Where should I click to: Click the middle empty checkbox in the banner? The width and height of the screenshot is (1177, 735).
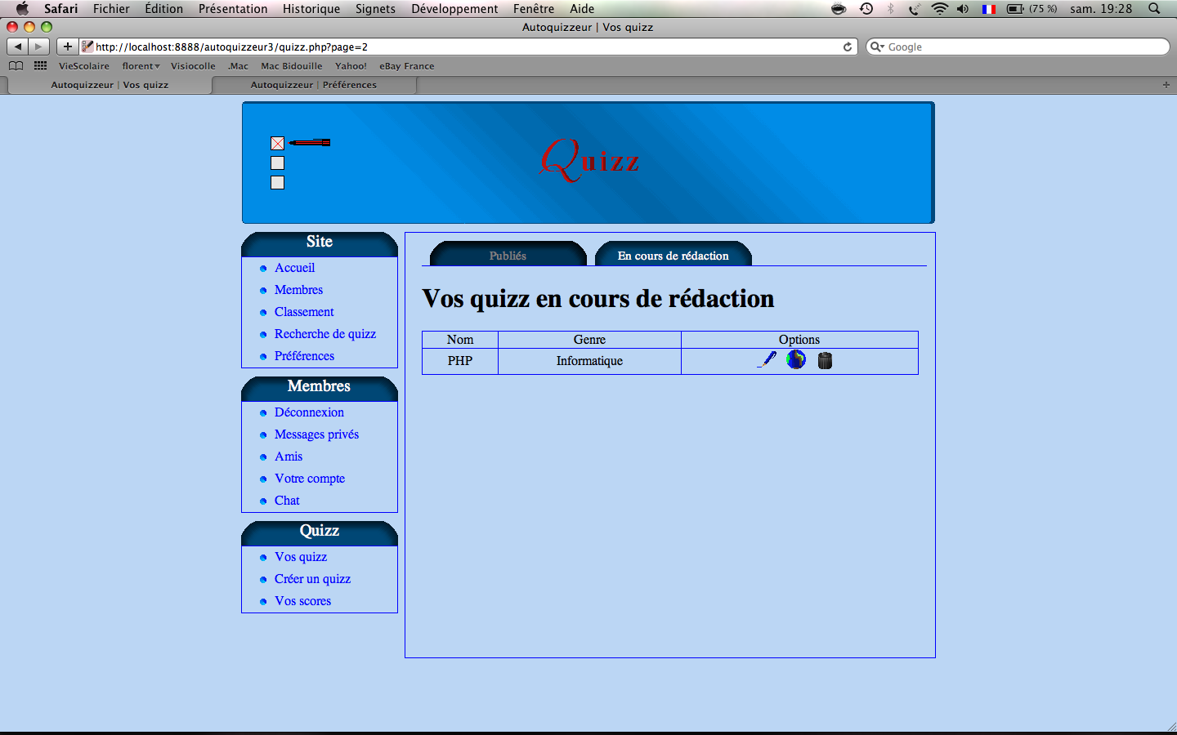pos(277,163)
